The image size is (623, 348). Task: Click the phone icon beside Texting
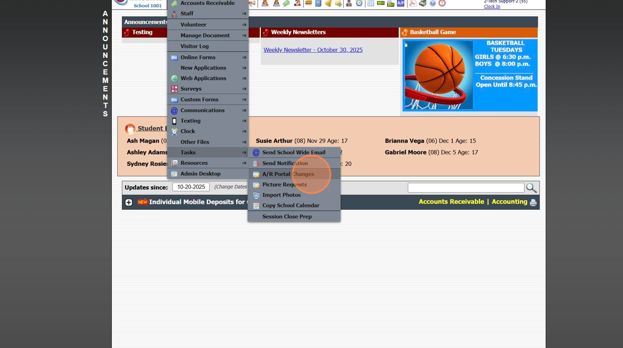174,121
